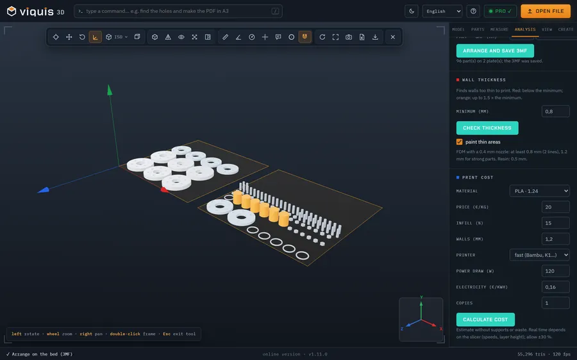The height and width of the screenshot is (360, 577).
Task: Switch to the Measure tab
Action: pos(499,29)
